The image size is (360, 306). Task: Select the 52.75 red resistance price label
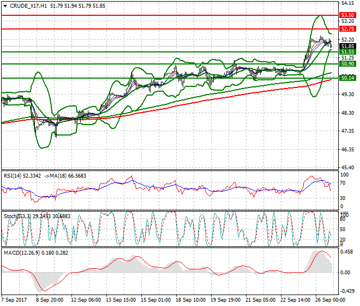(x=347, y=29)
